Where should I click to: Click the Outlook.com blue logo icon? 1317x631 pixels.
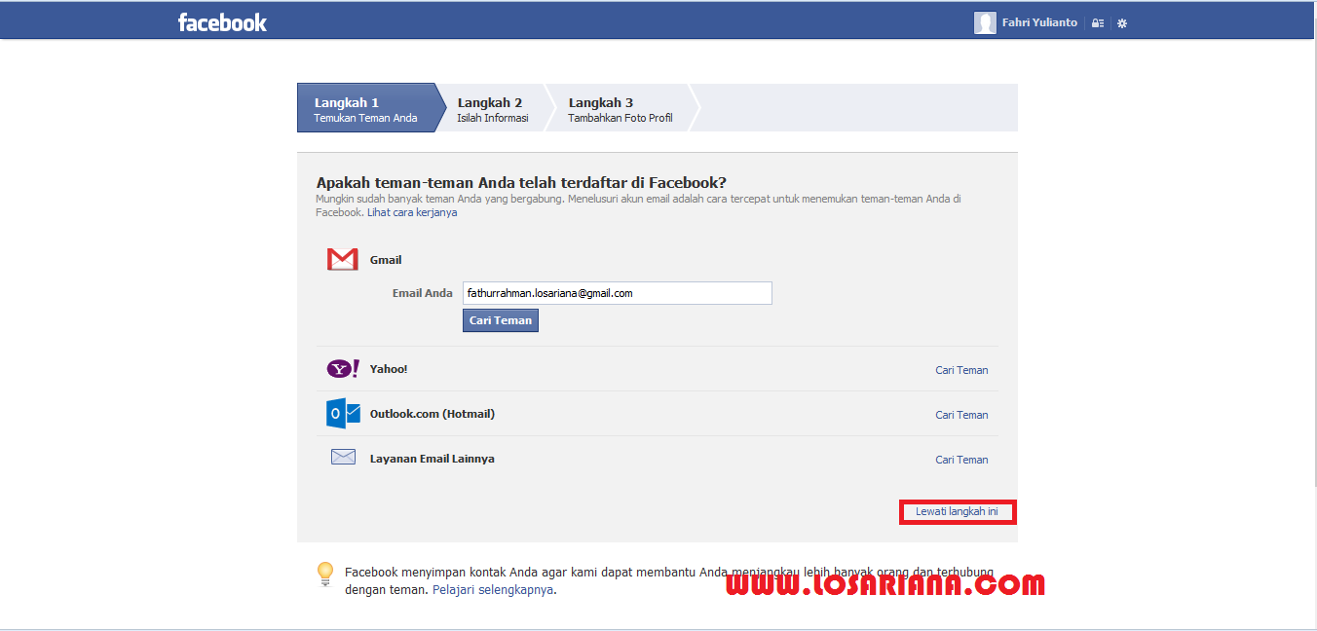point(343,414)
